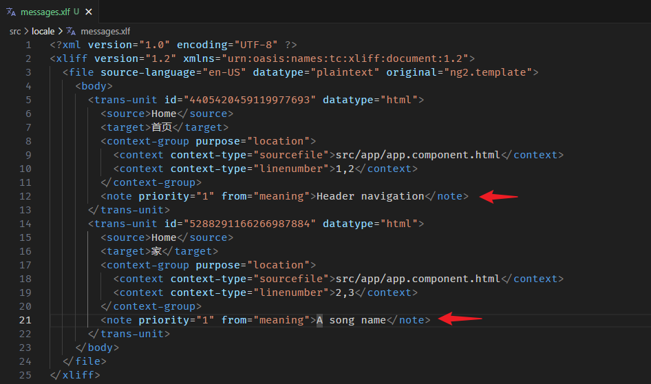Click the closing context-group tag on line 11
The width and height of the screenshot is (651, 384).
click(151, 182)
